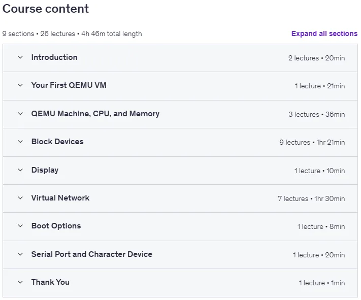Viewport: 361px width, 300px height.
Task: Open QEMU Machine, CPU, and Memory heading
Action: point(95,114)
